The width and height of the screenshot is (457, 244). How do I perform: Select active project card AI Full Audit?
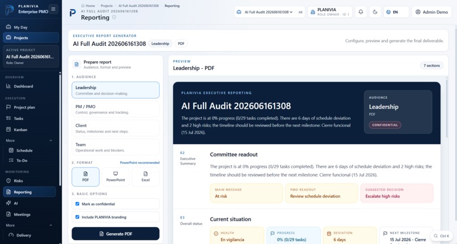(x=31, y=57)
